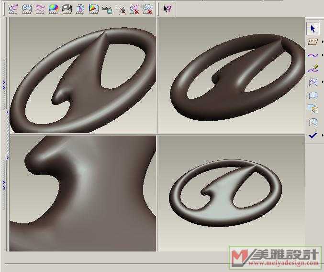The height and width of the screenshot is (272, 324).
Task: Expand flyout arrow beside Drop Curve icon
Action: [323, 82]
